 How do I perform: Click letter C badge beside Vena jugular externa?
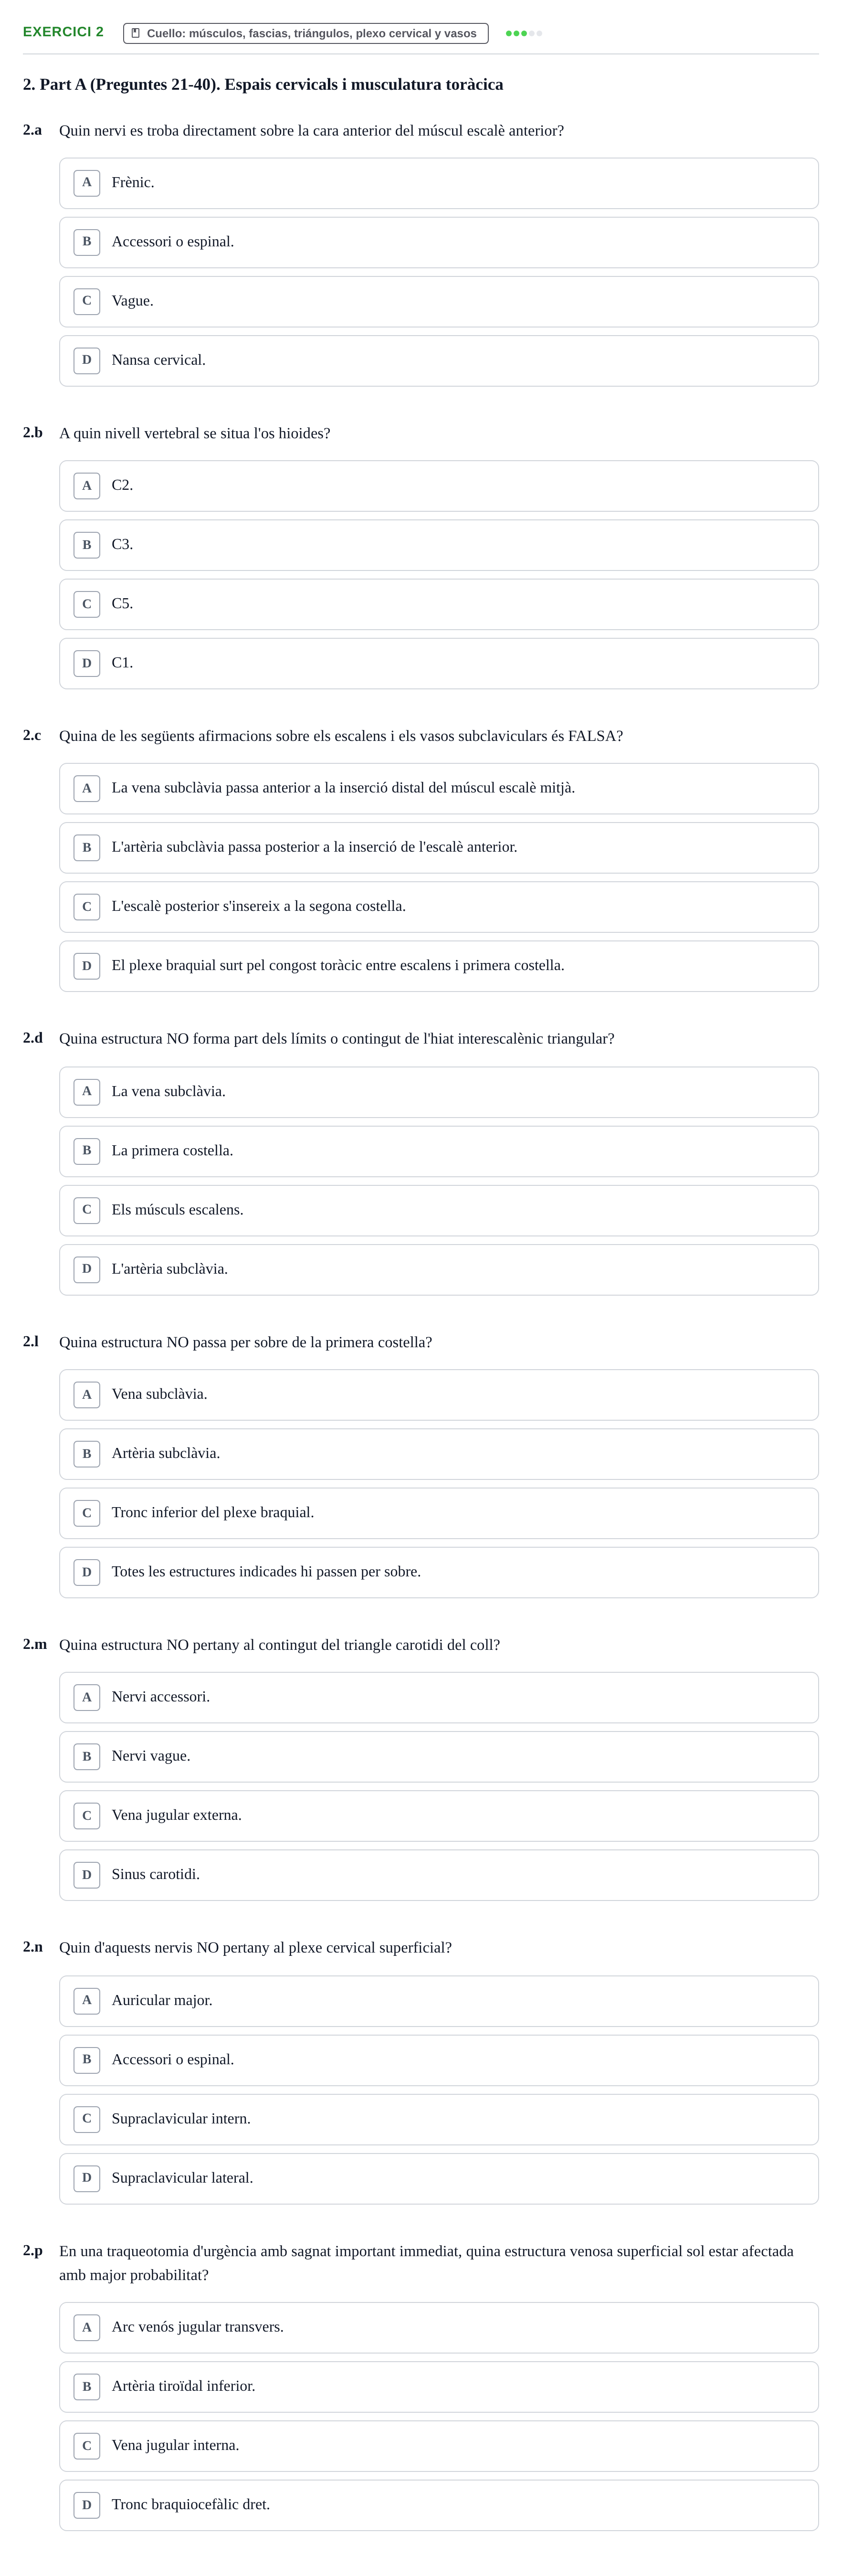[87, 1815]
